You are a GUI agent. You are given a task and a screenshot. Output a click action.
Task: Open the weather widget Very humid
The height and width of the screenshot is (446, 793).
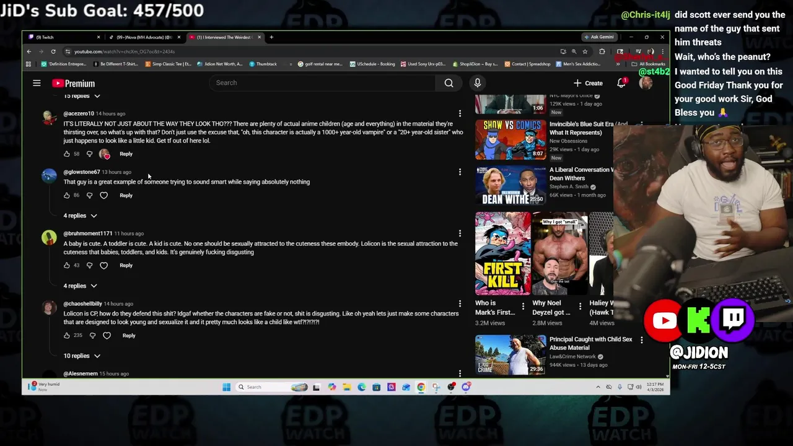point(43,387)
